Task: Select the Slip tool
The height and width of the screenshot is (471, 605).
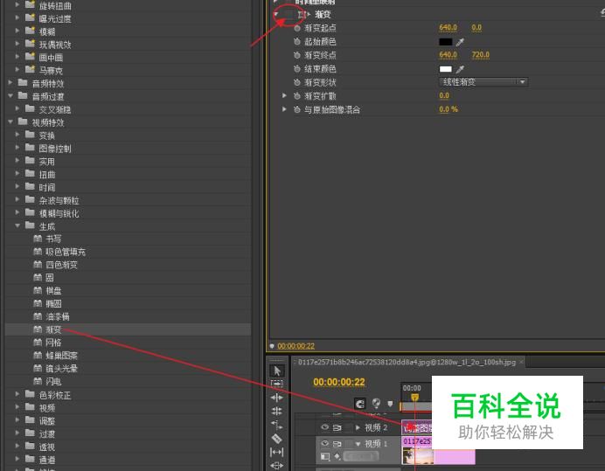Action: 276,452
